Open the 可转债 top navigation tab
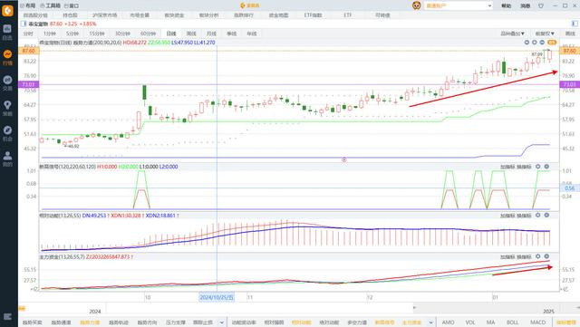This screenshot has width=580, height=327. pyautogui.click(x=382, y=15)
